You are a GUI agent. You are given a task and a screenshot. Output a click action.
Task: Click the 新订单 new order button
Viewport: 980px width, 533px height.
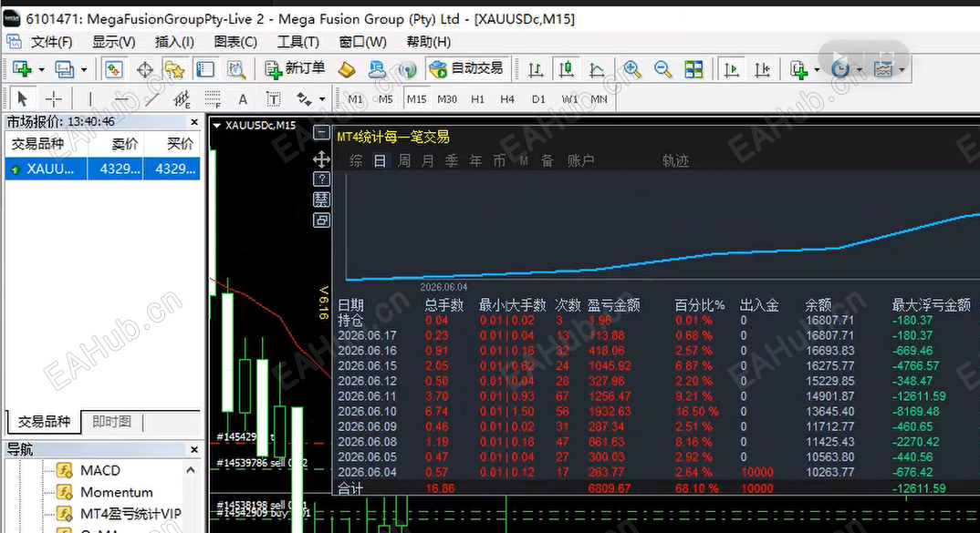tap(295, 68)
